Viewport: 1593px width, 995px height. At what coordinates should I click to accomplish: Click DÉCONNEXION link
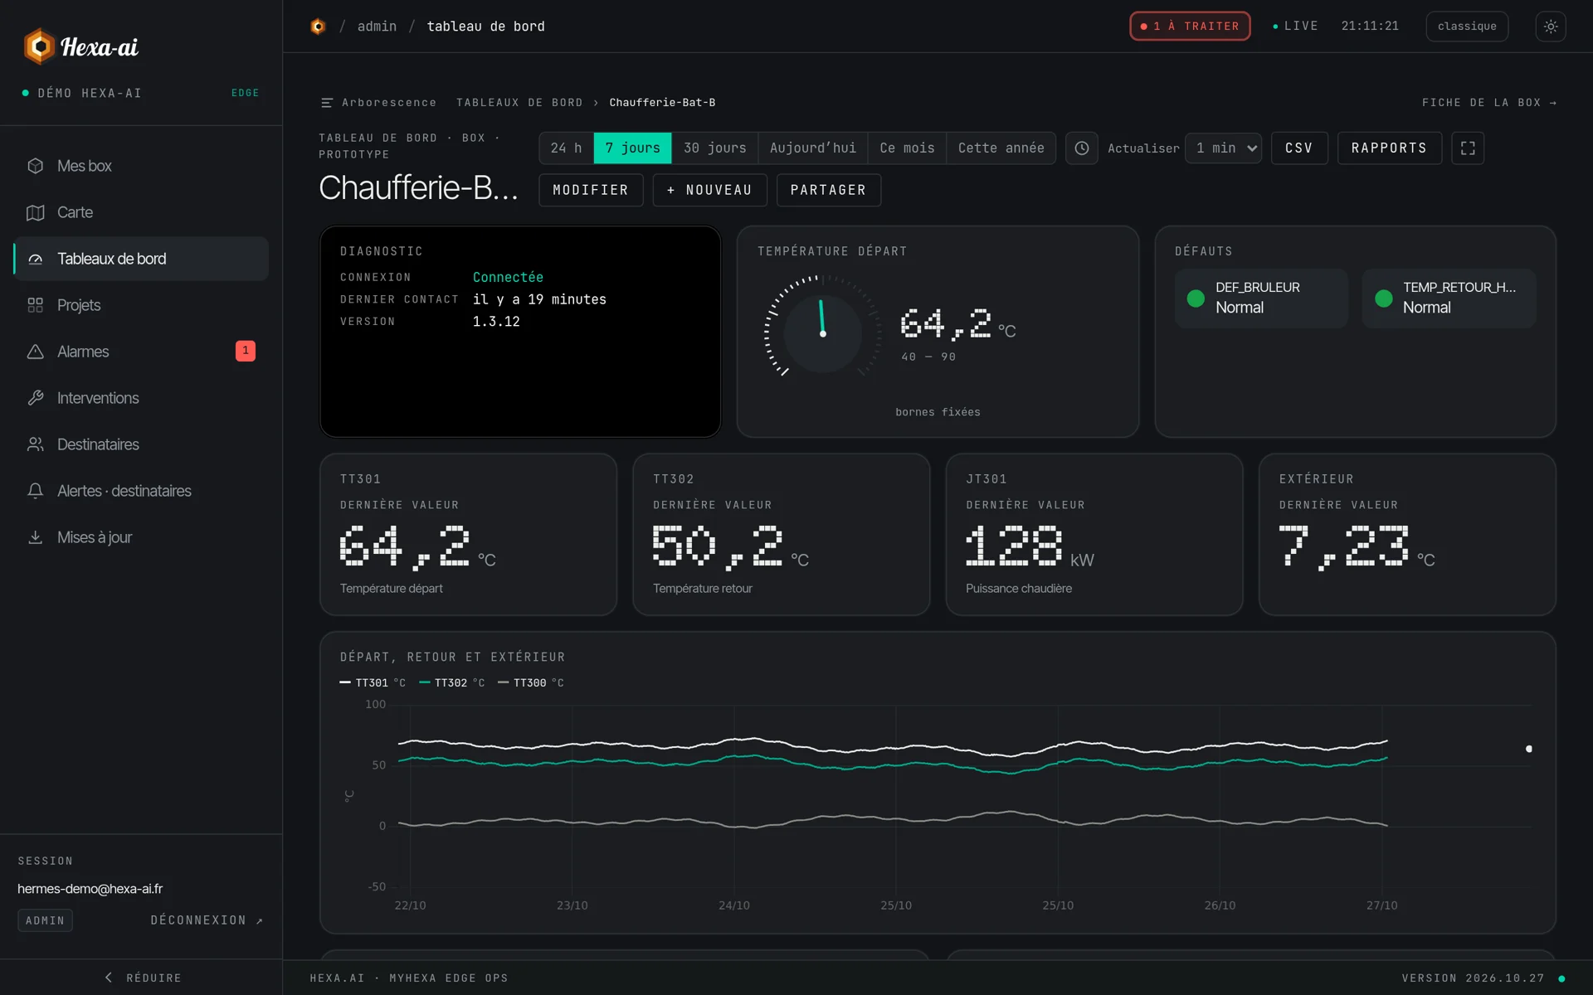coord(207,920)
